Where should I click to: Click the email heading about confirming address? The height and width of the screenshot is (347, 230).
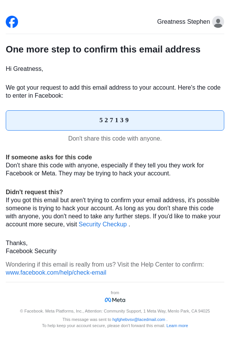tap(103, 49)
